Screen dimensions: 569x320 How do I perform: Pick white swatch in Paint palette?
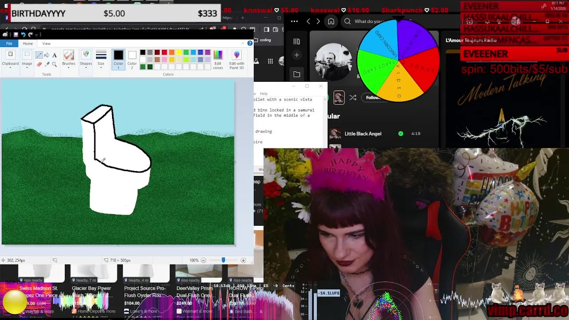[x=143, y=60]
